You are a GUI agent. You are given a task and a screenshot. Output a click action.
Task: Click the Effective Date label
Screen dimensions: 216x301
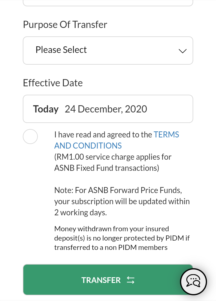(x=53, y=83)
